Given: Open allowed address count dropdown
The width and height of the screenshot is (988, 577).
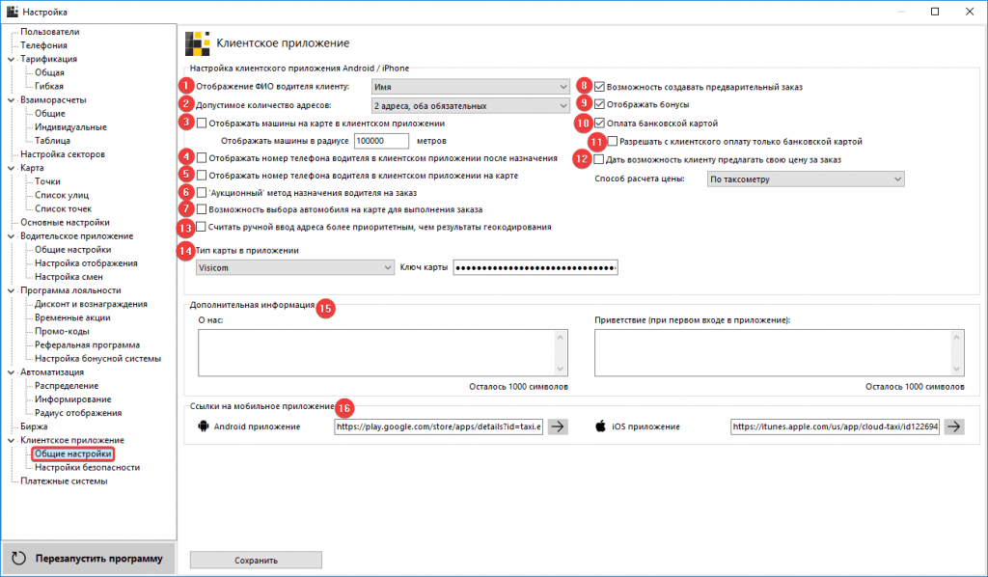Looking at the screenshot, I should click(471, 106).
